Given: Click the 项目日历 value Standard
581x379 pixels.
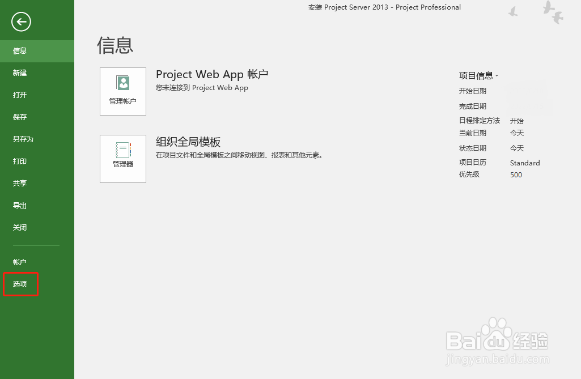Looking at the screenshot, I should [525, 163].
